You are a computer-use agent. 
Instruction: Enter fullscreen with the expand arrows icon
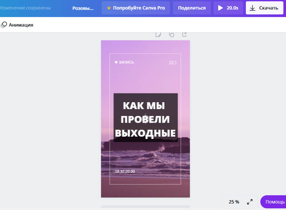point(249,202)
